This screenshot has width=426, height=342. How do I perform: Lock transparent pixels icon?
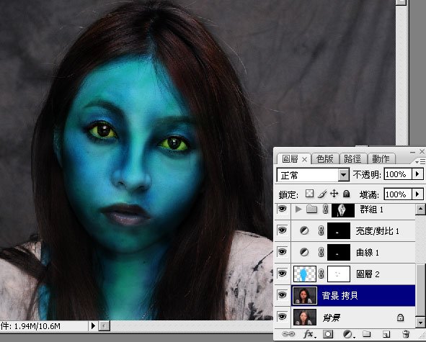coord(309,194)
